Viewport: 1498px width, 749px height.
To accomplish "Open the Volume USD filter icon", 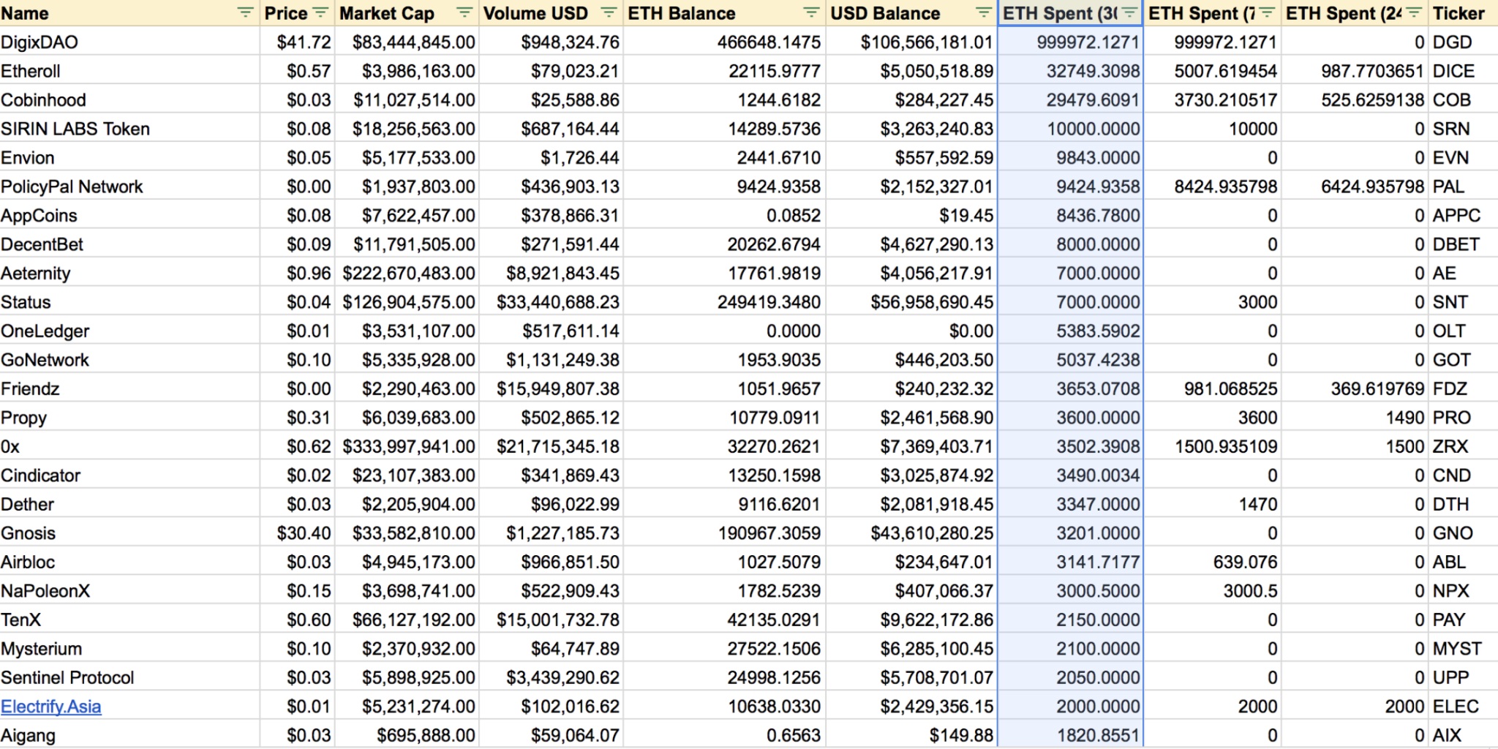I will pos(608,12).
